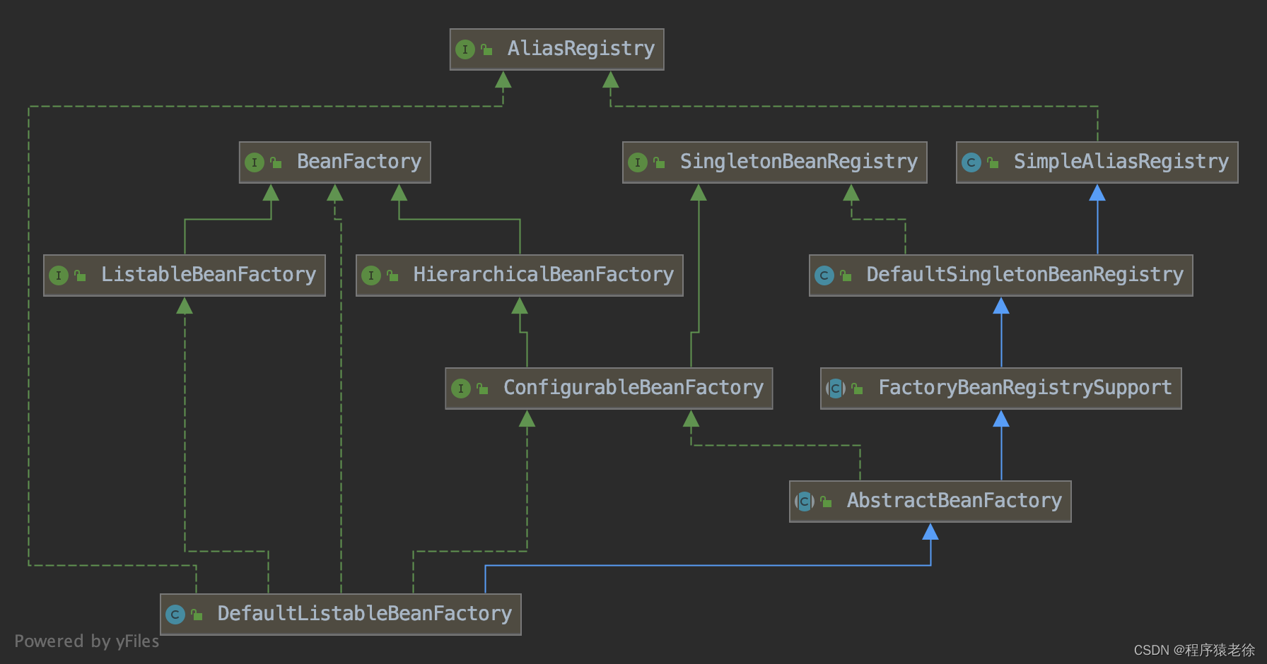The width and height of the screenshot is (1267, 664).
Task: Select the DefaultSingletonBeanRegistry label text
Action: 1025,275
